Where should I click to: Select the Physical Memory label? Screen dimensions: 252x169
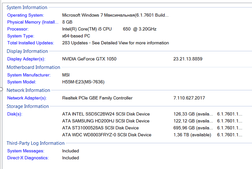pos(33,22)
